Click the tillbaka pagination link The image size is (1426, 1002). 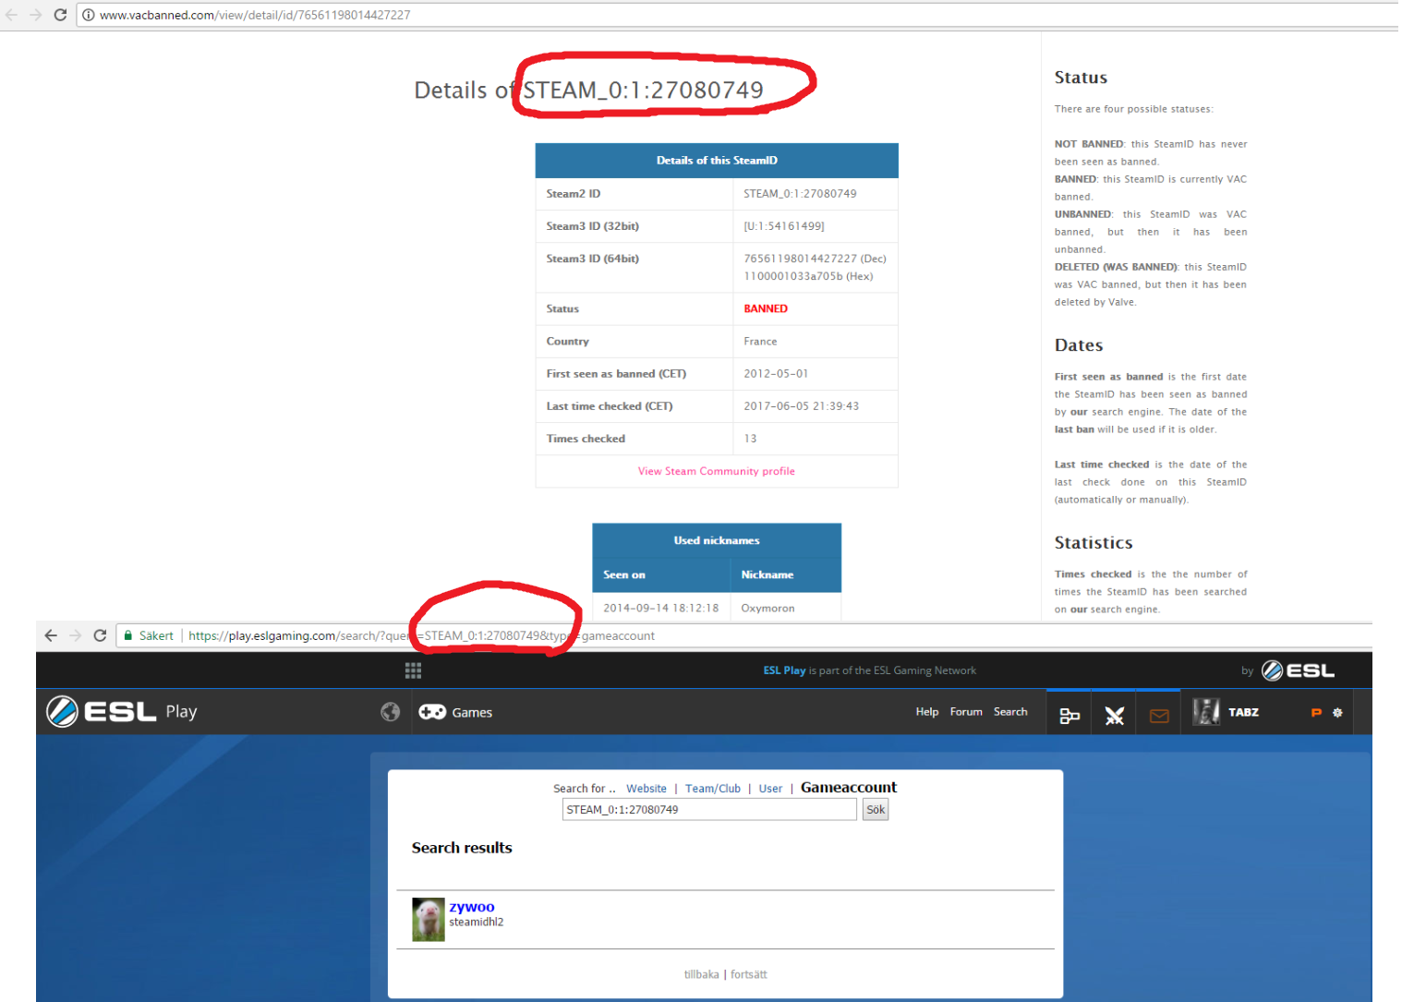tap(701, 974)
